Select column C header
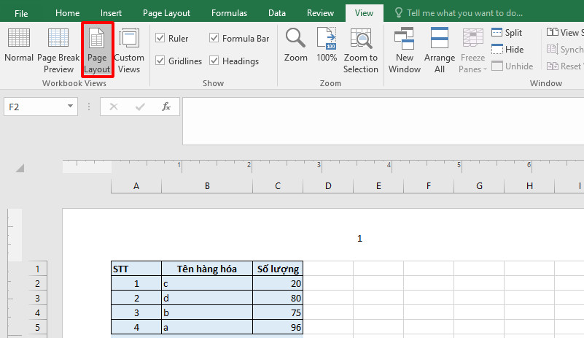Viewport: 584px width, 338px height. click(x=278, y=185)
